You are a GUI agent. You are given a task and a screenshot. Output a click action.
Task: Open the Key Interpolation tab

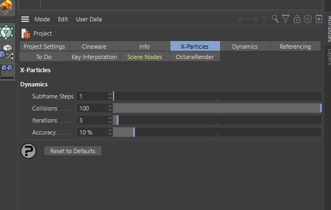click(94, 57)
